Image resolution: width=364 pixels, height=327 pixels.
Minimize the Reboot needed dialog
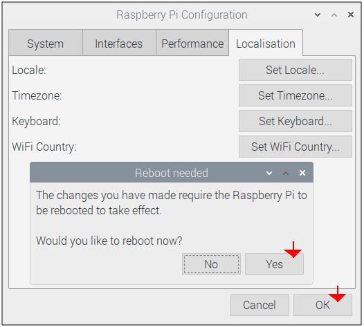(269, 173)
